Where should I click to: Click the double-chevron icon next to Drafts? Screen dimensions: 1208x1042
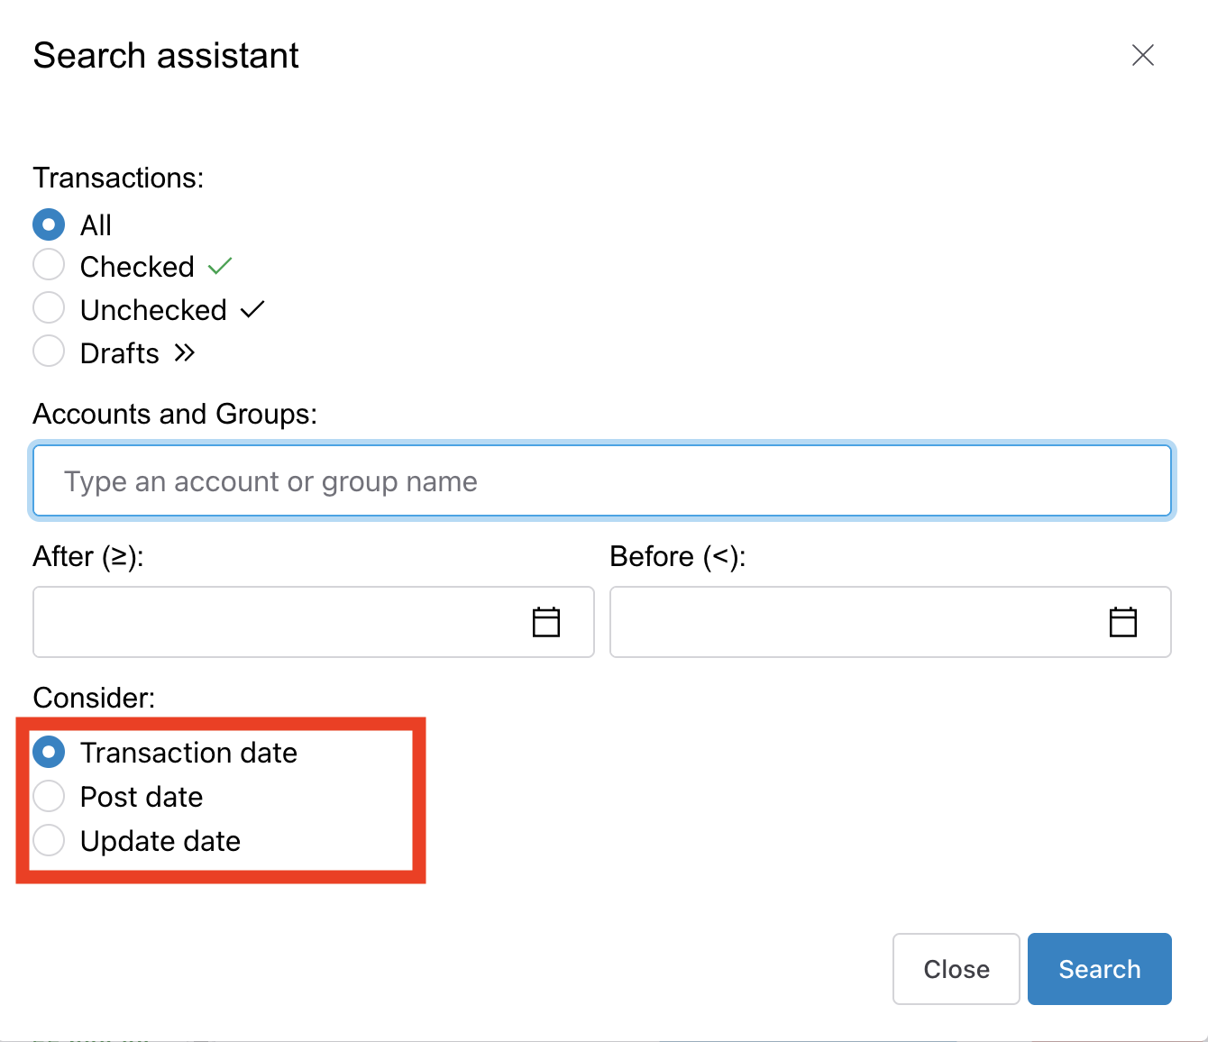[x=184, y=352]
